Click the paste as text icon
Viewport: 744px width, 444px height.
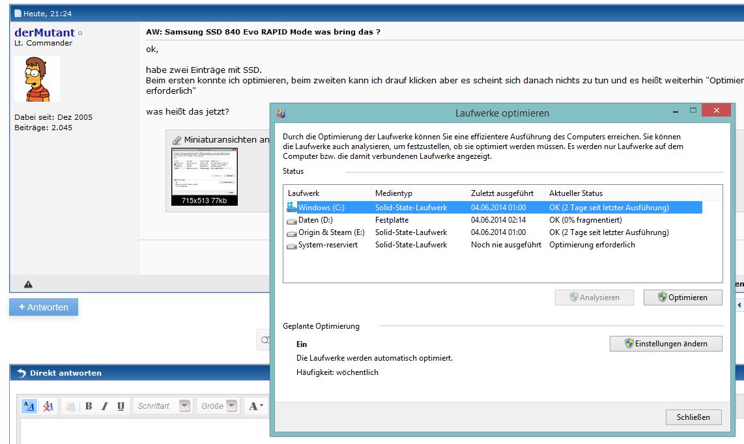pyautogui.click(x=70, y=406)
